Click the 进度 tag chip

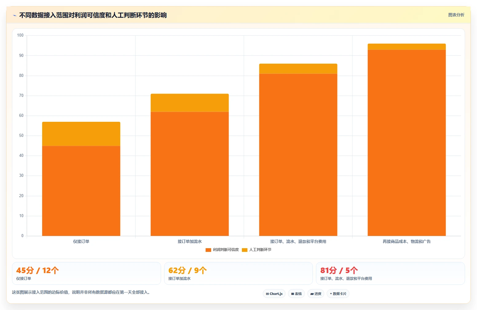(x=316, y=294)
